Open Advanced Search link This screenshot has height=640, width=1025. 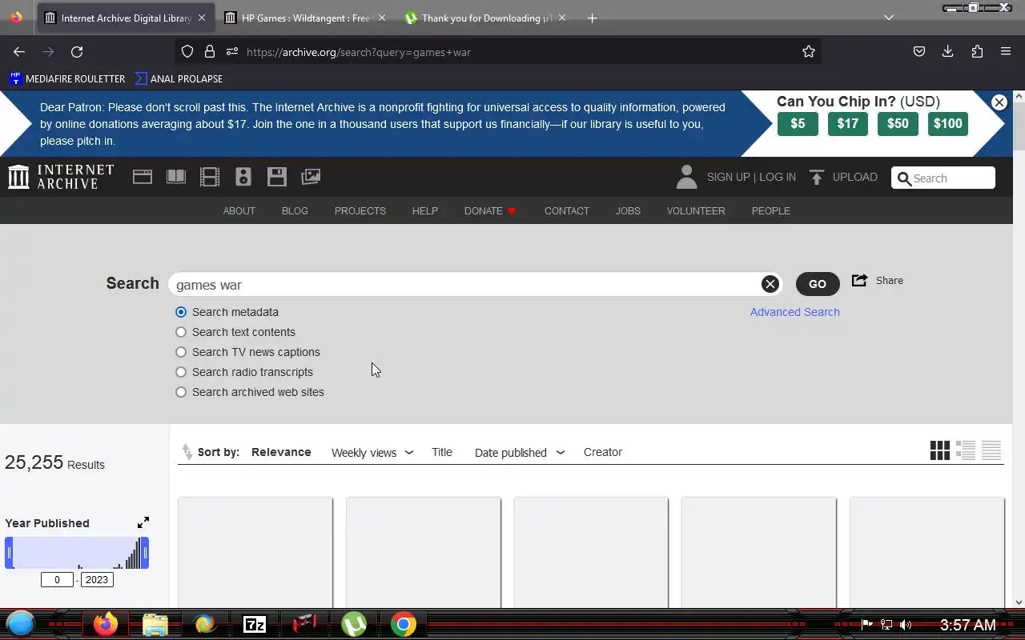coord(795,312)
